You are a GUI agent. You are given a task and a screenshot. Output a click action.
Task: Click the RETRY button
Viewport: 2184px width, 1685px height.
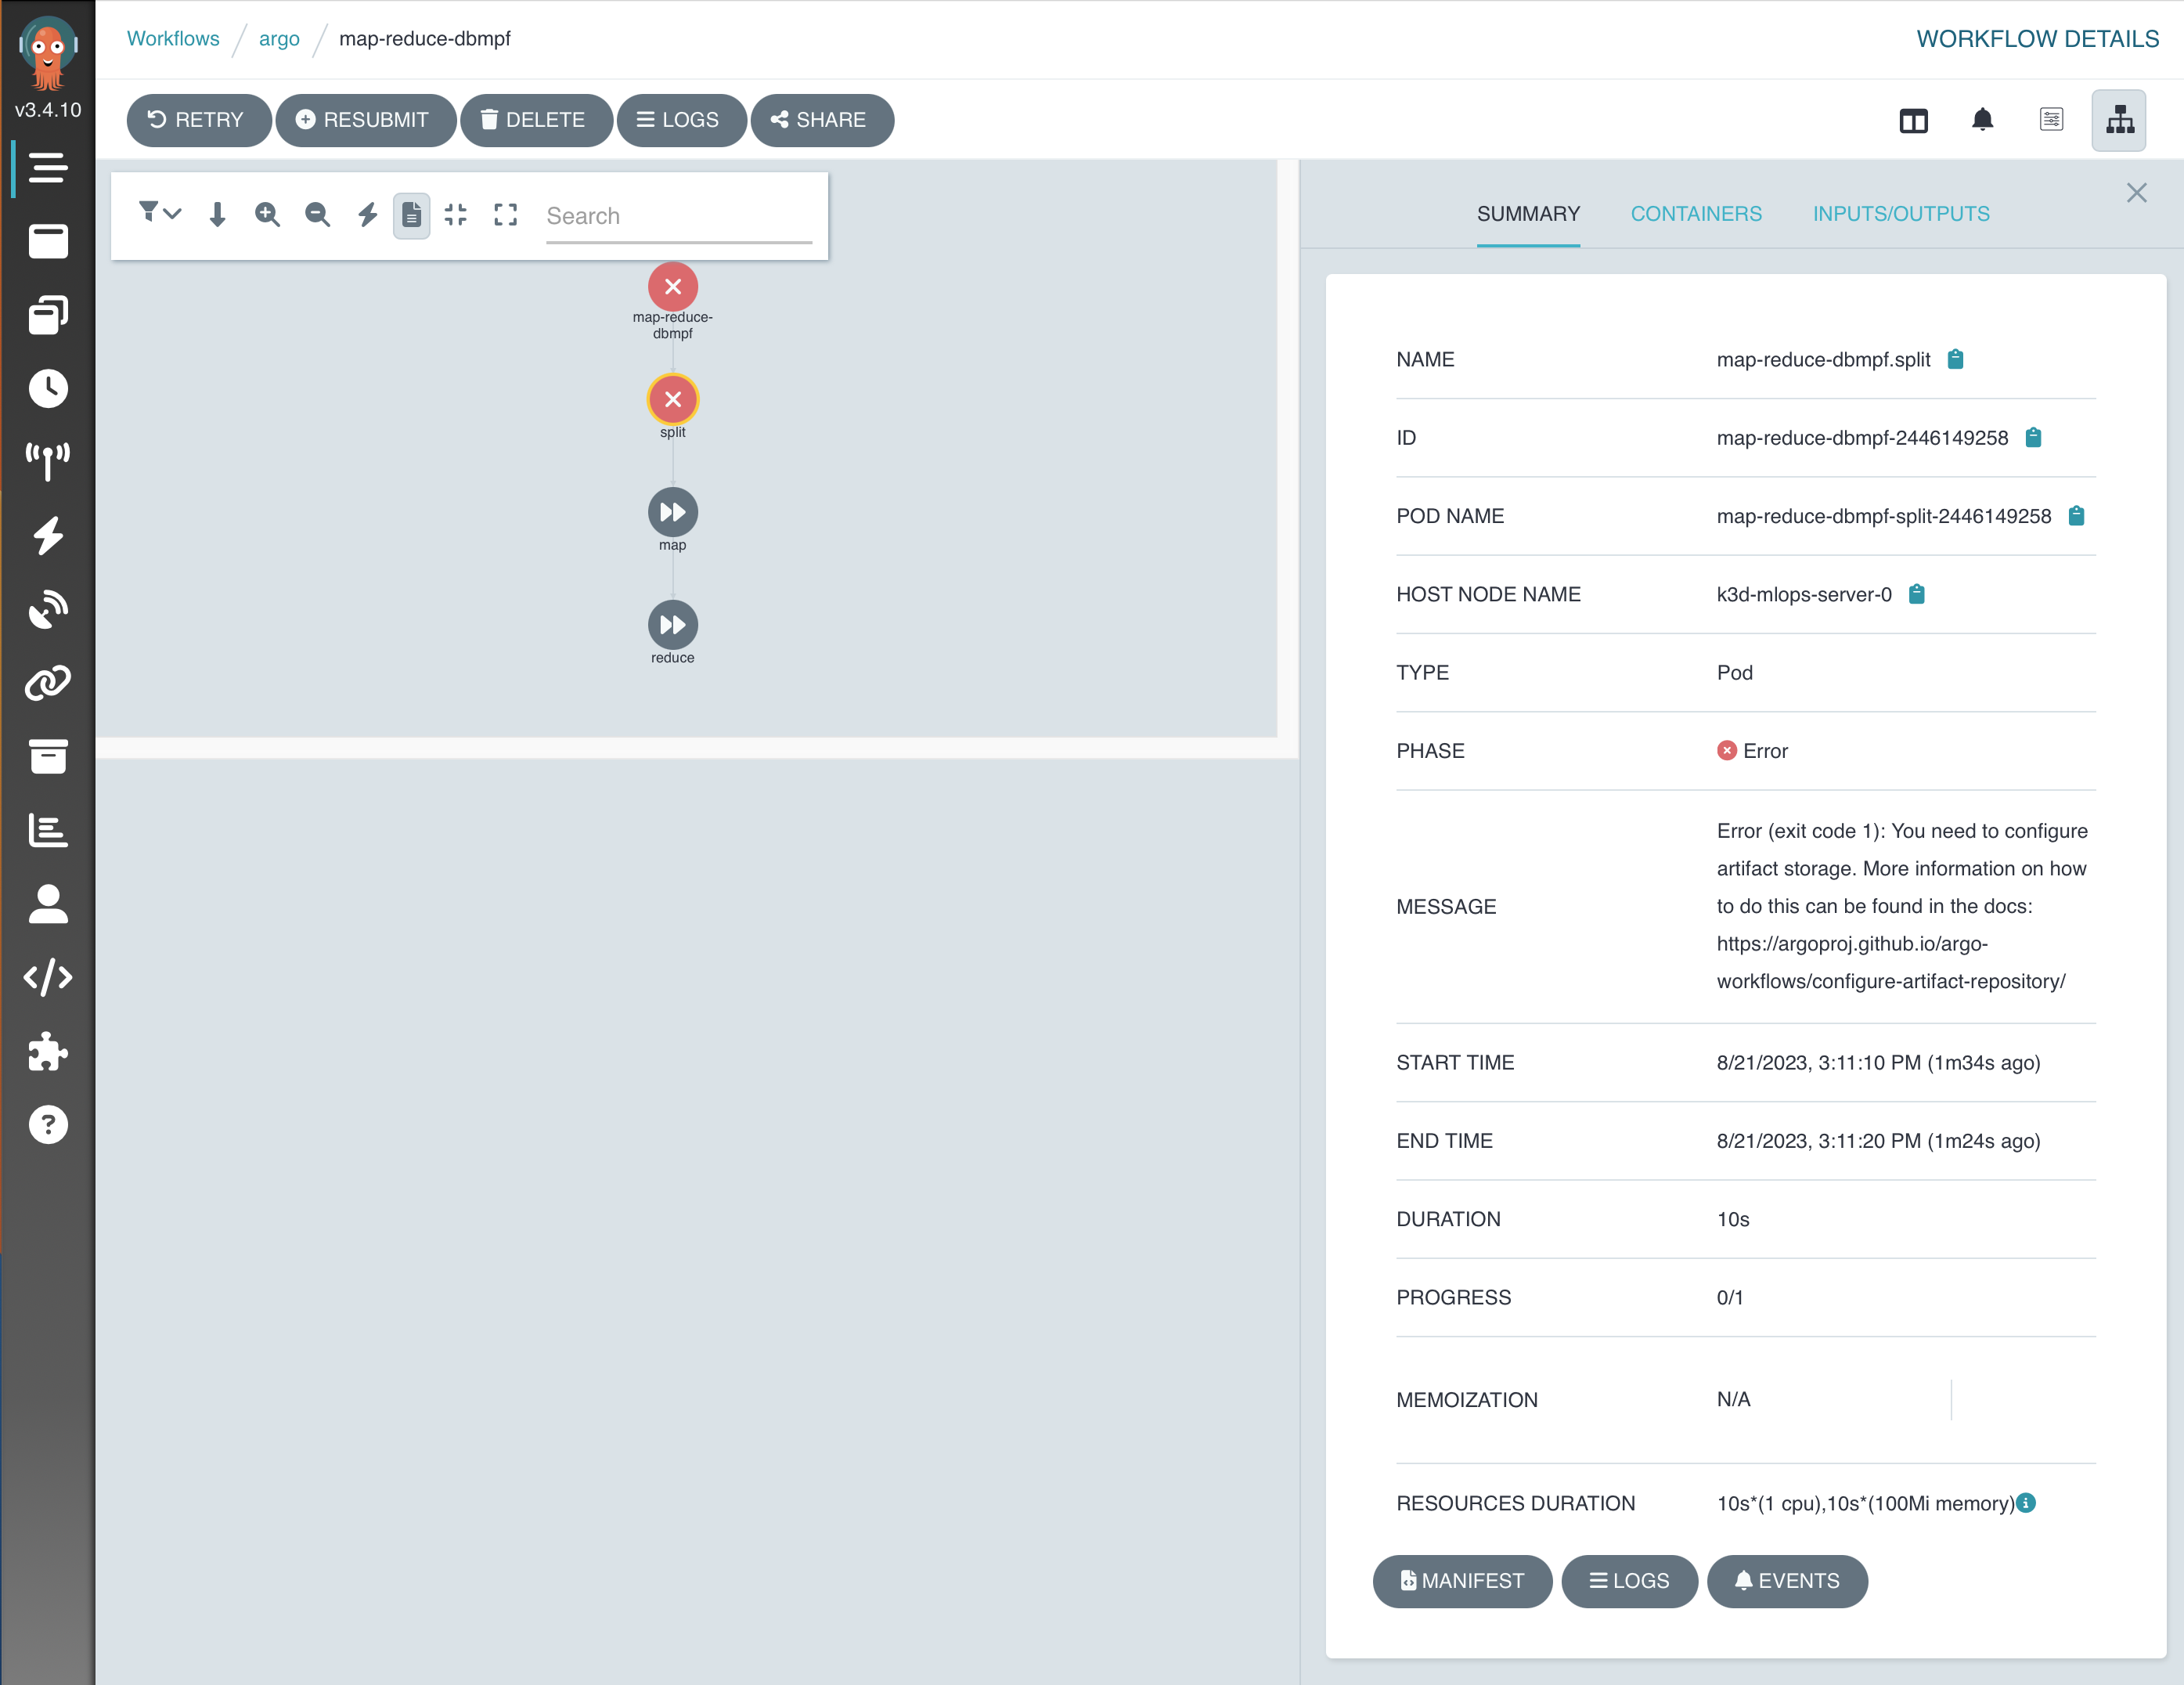click(x=198, y=120)
